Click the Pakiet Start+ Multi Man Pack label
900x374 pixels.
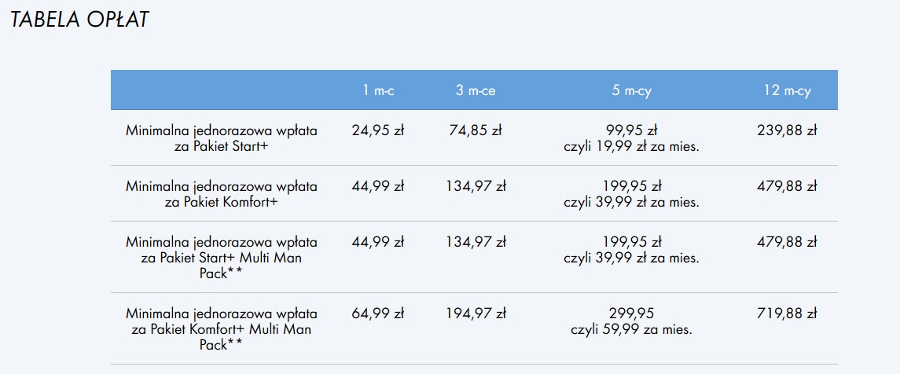pyautogui.click(x=221, y=258)
